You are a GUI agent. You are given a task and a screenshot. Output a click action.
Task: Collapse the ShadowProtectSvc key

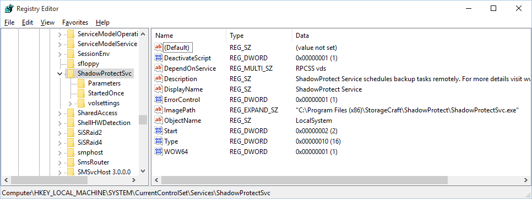tap(59, 73)
